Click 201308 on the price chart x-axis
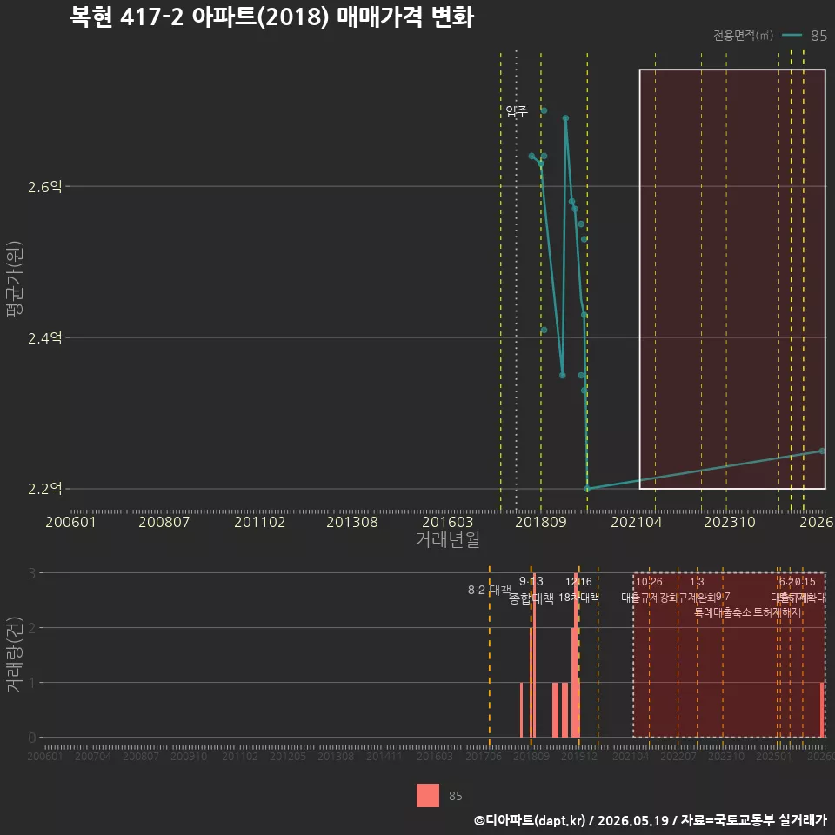Viewport: 835px width, 835px height. tap(352, 522)
